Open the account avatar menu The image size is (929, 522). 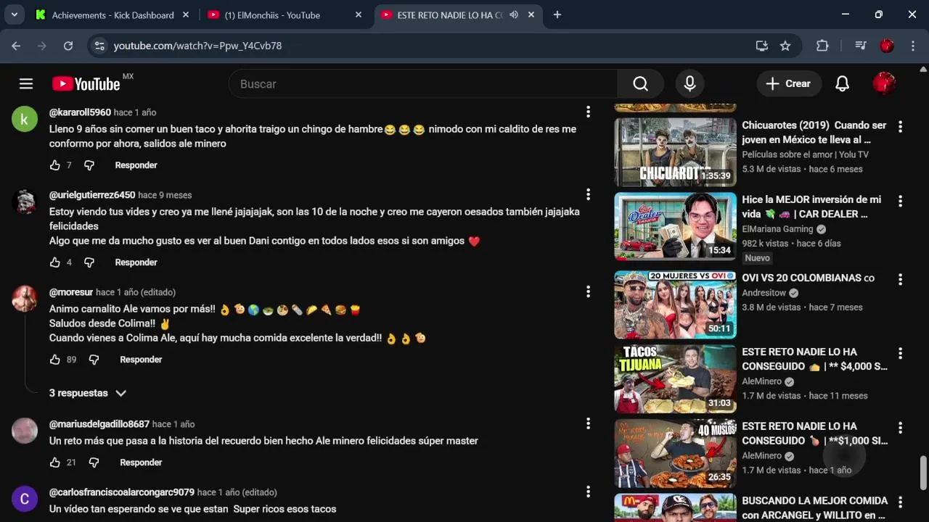click(x=883, y=84)
